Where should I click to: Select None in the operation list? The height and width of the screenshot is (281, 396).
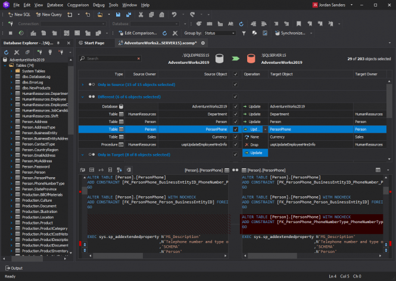tap(255, 137)
